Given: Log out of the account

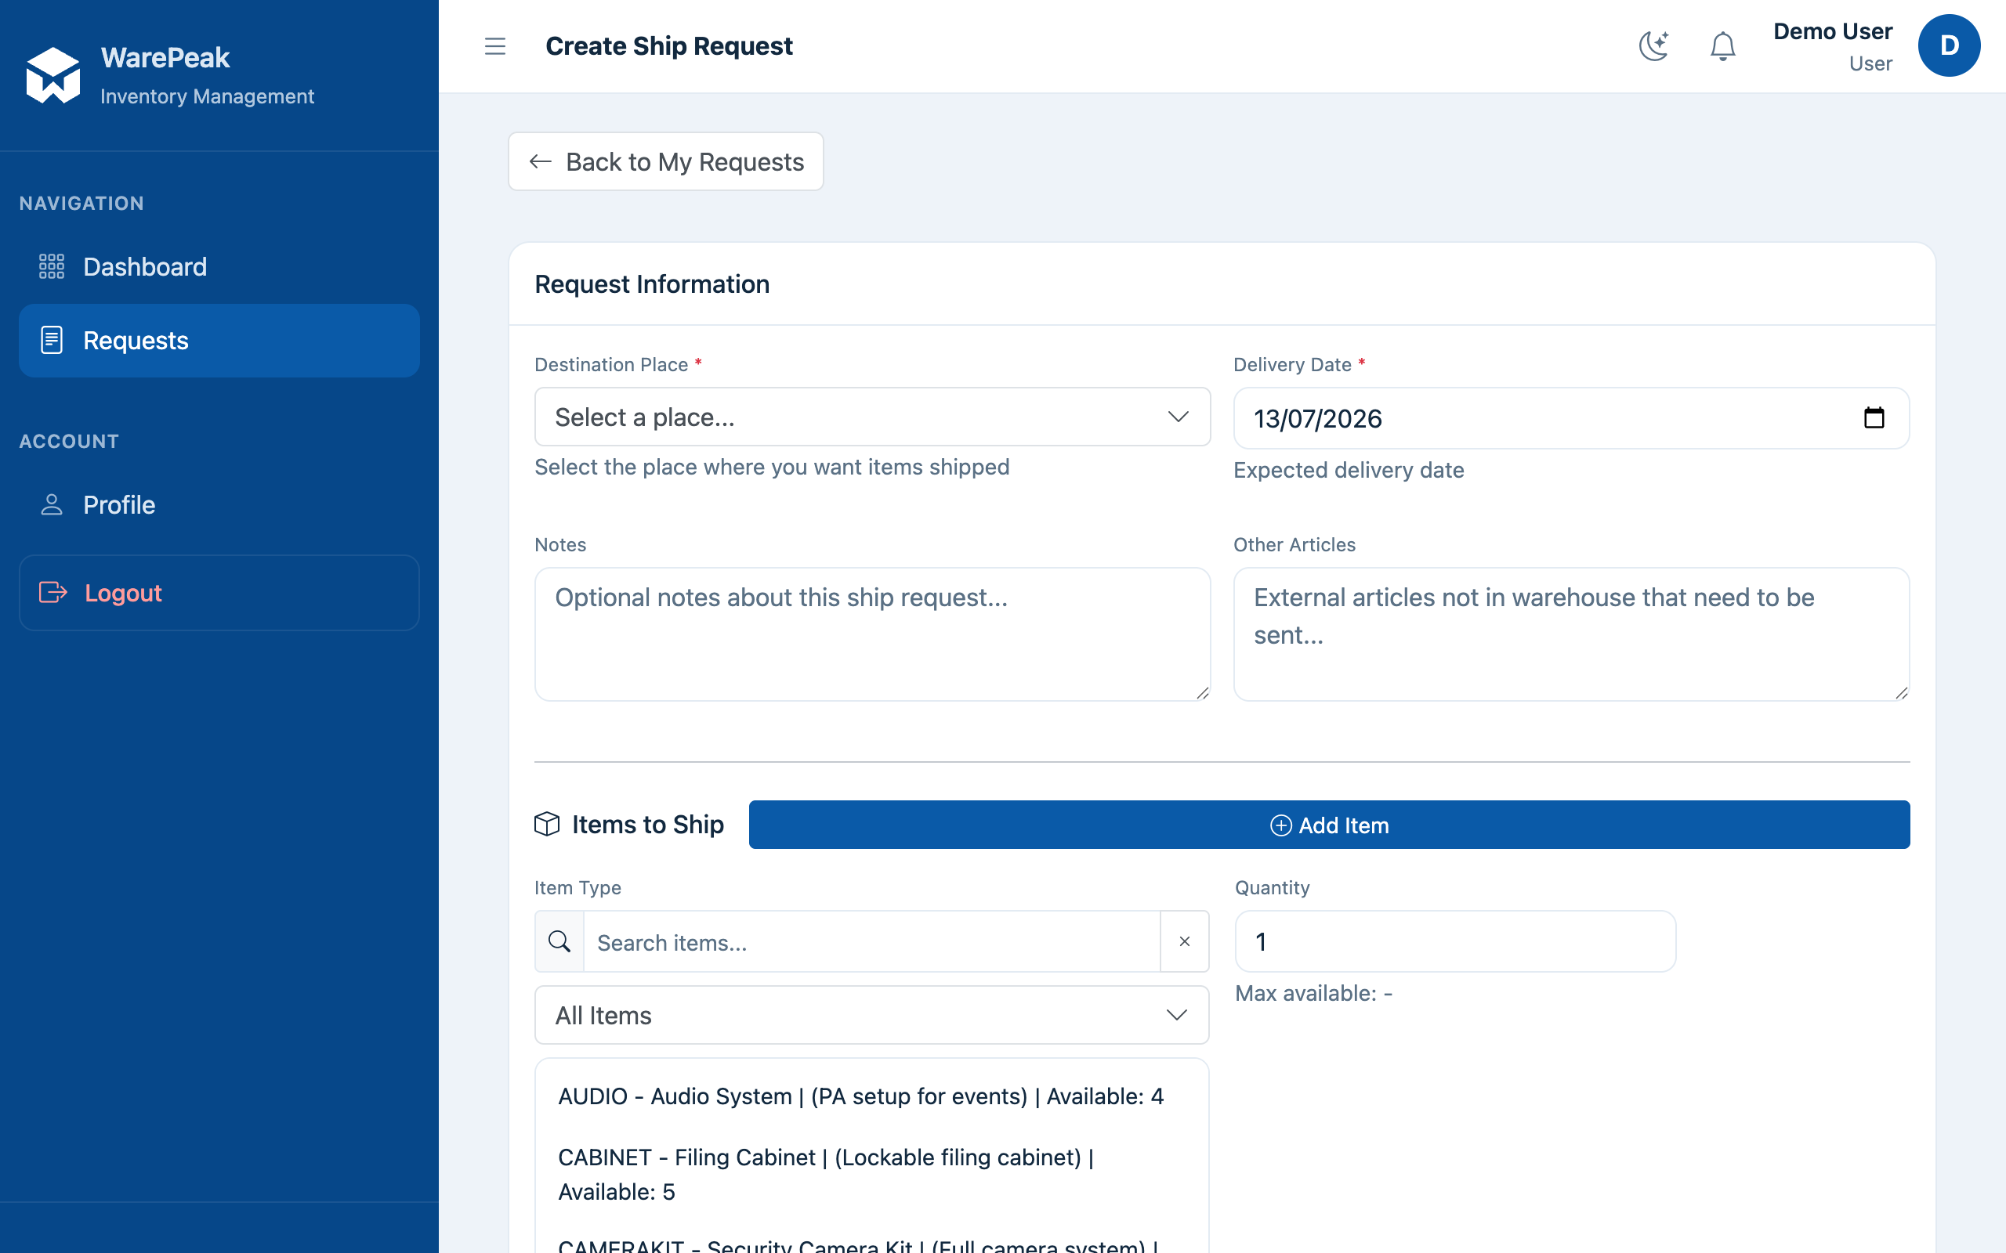Looking at the screenshot, I should click(219, 593).
